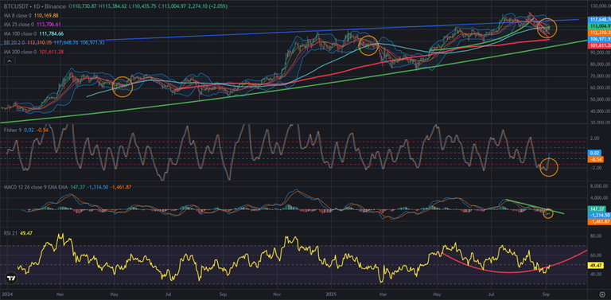Click the 90,000.00 price scale label

(x=601, y=53)
